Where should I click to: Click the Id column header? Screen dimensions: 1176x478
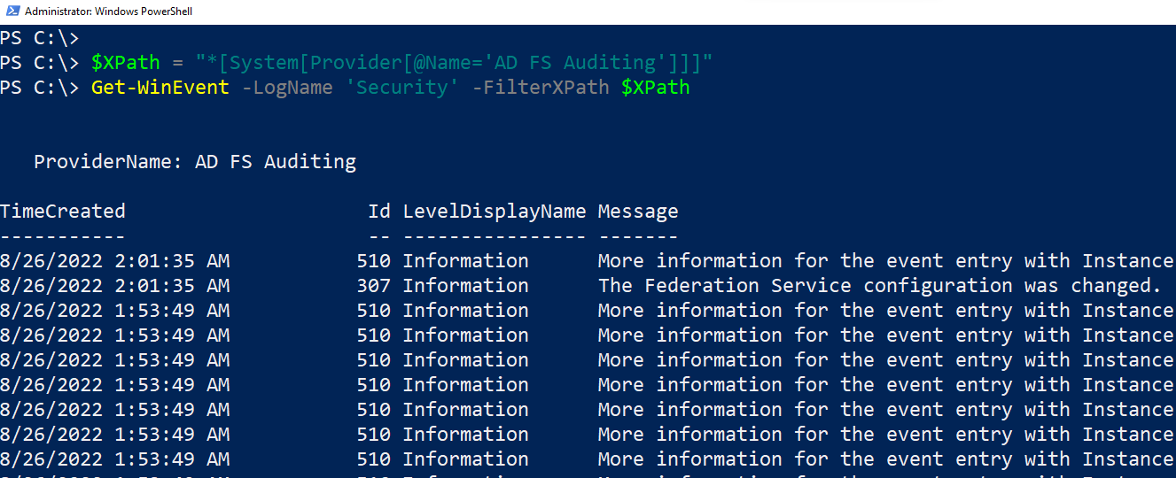(379, 212)
